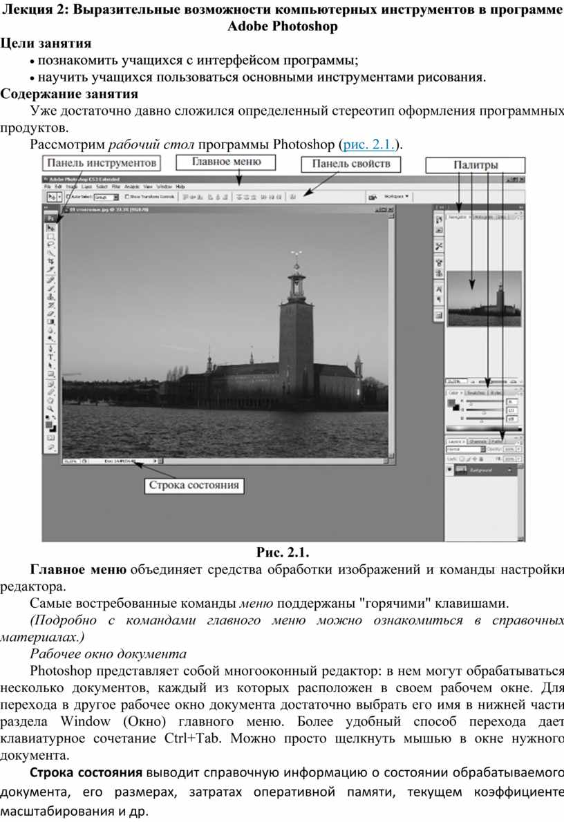This screenshot has width=564, height=822.
Task: Open the Paragraph panel from the collapsed dock
Action: 439,299
